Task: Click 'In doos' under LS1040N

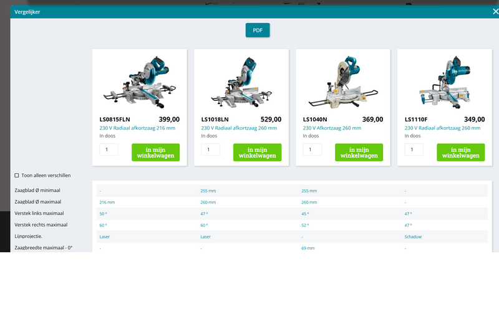Action: 311,136
